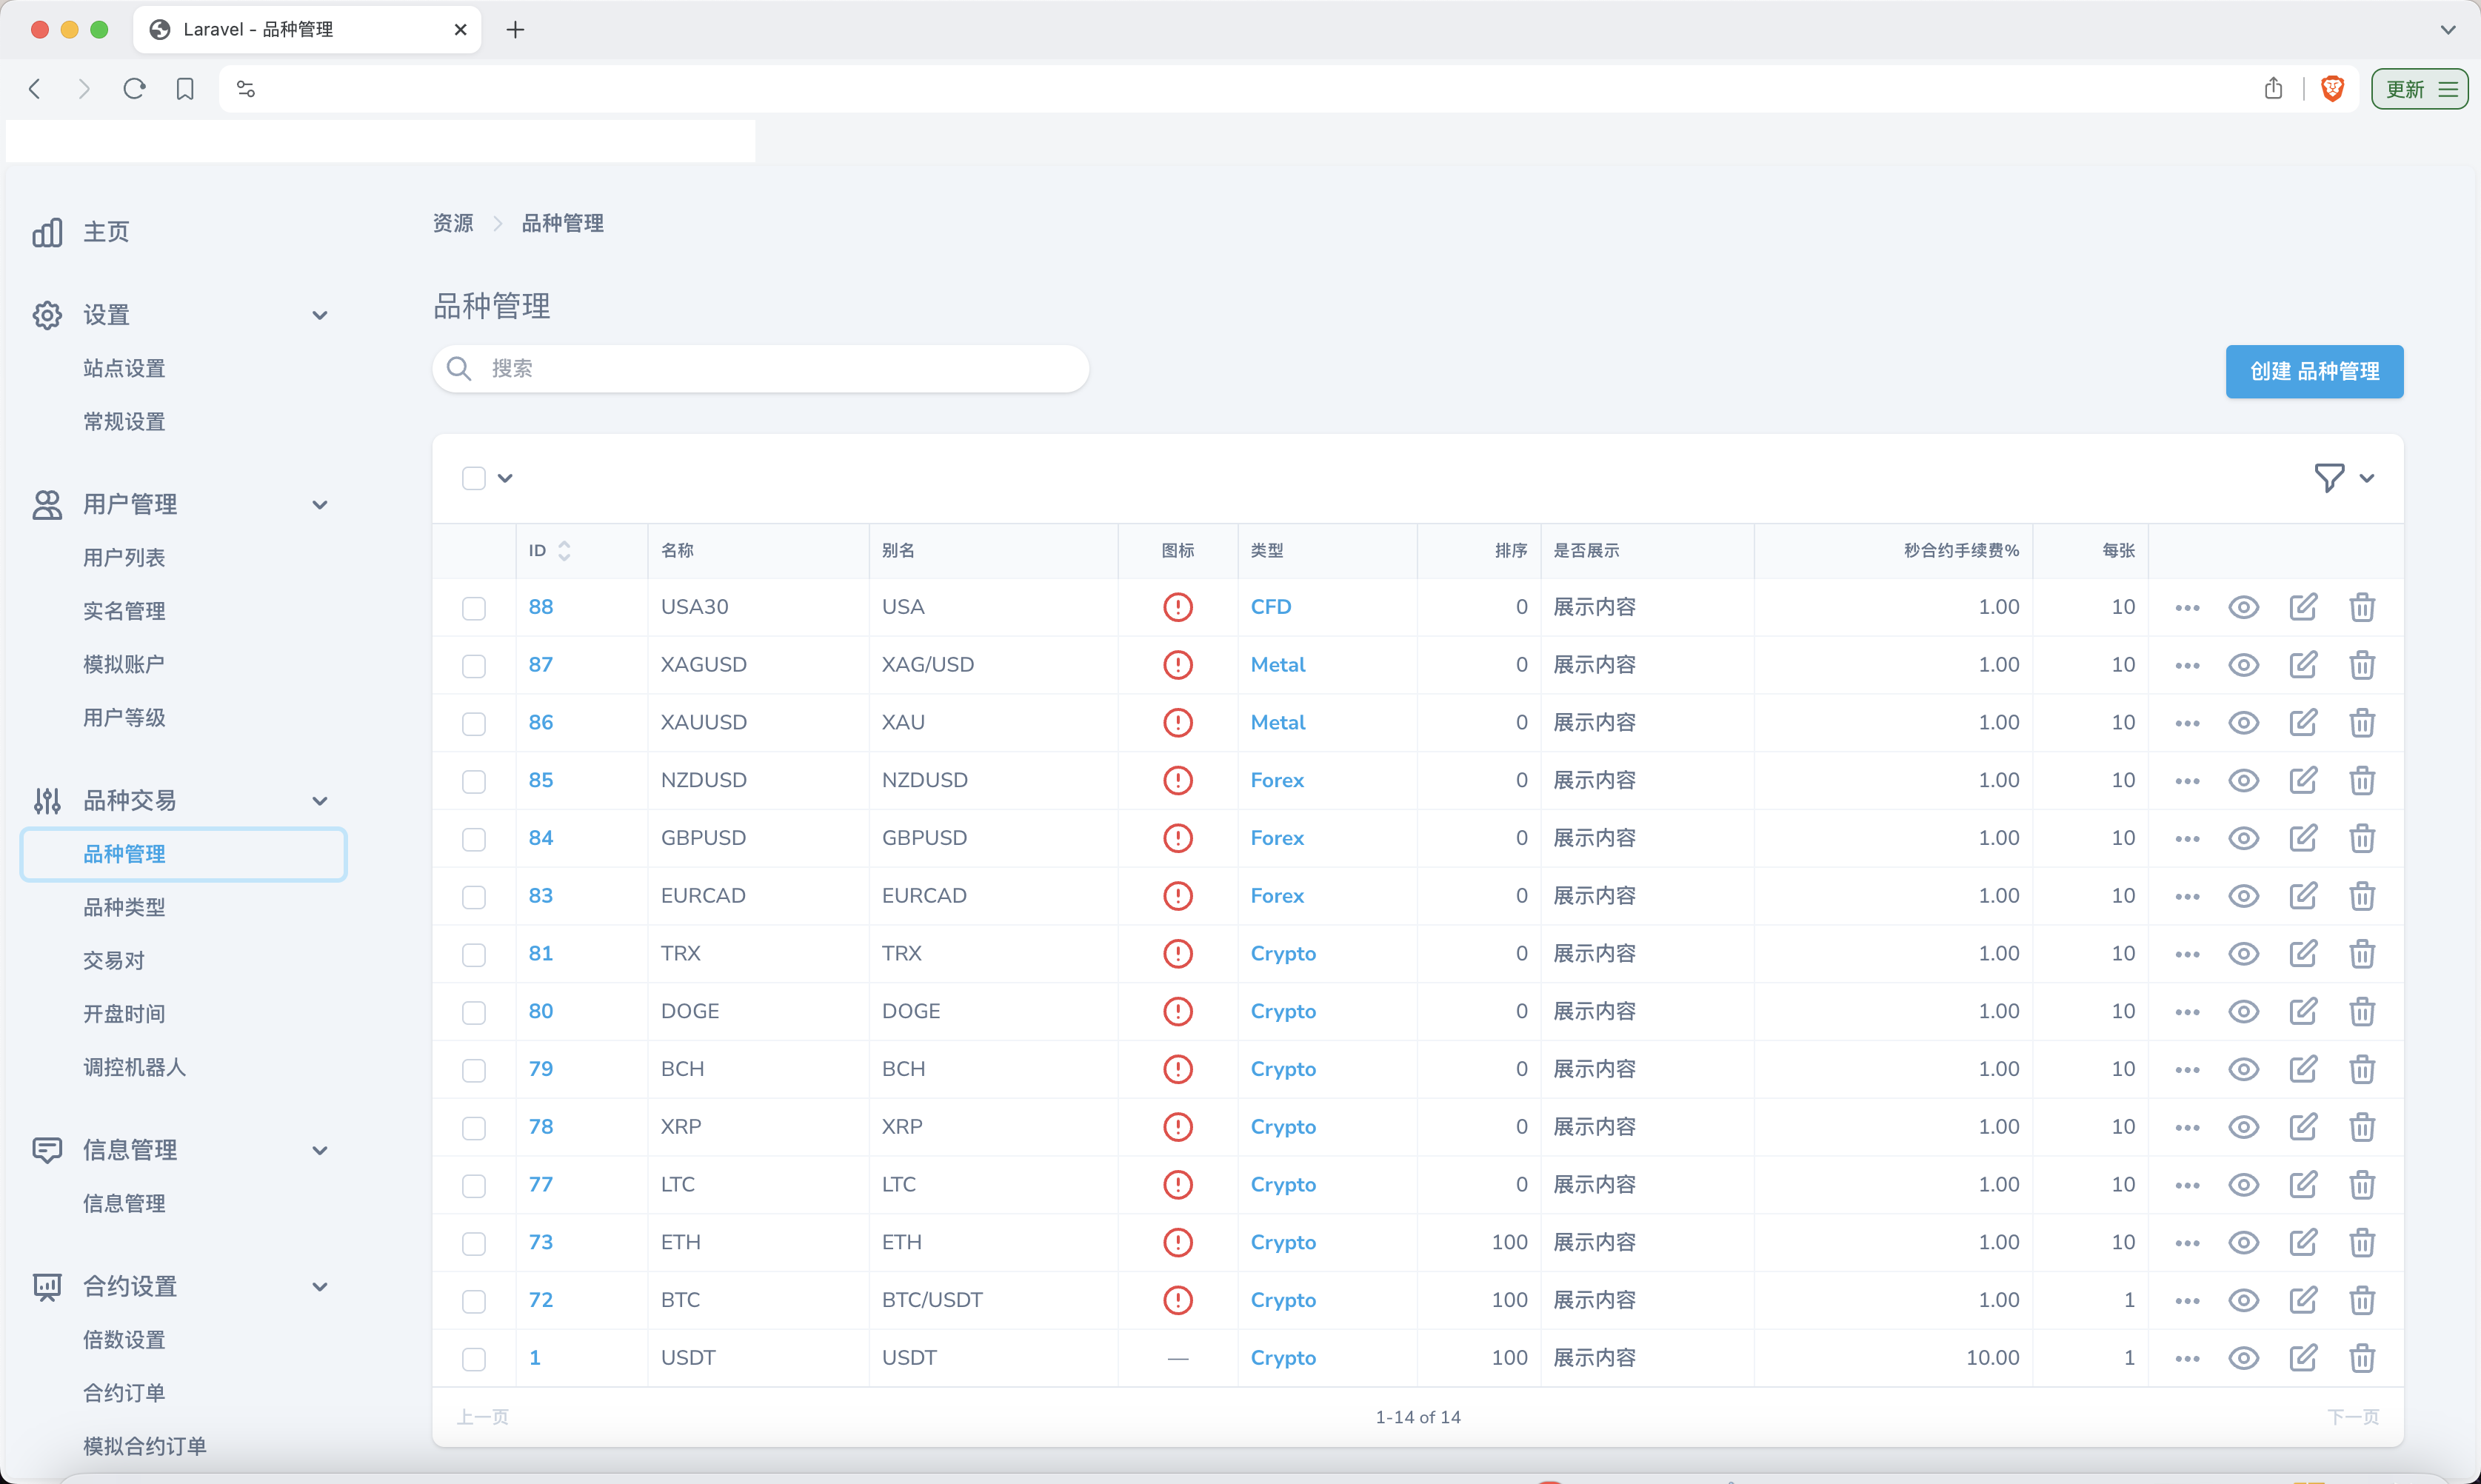This screenshot has width=2481, height=1484.
Task: Click the search magnifier icon
Action: pos(459,369)
